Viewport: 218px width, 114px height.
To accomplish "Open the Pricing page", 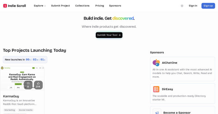I will pos(99,6).
